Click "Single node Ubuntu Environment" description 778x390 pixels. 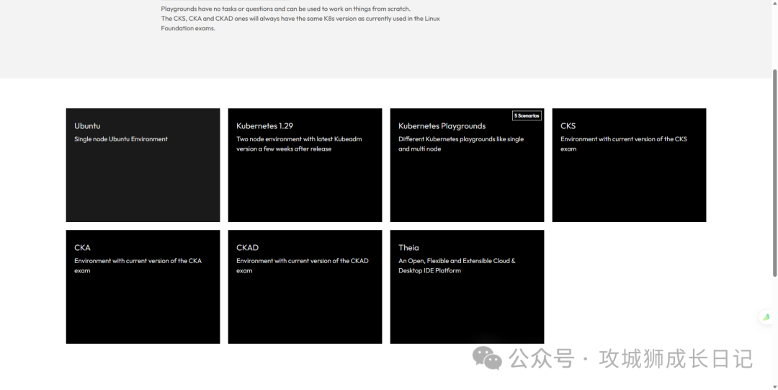tap(121, 139)
